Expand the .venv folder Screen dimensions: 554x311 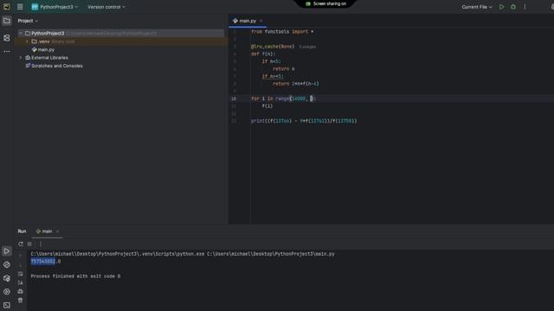tap(27, 41)
